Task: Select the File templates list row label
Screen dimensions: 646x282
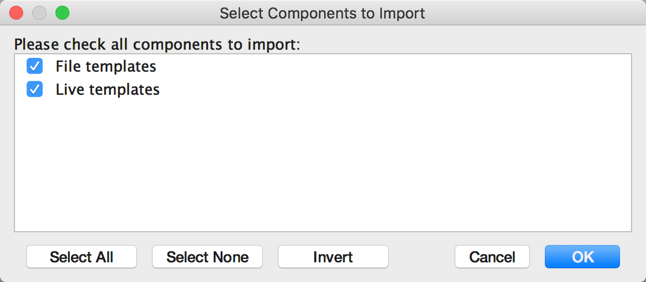Action: pyautogui.click(x=106, y=66)
